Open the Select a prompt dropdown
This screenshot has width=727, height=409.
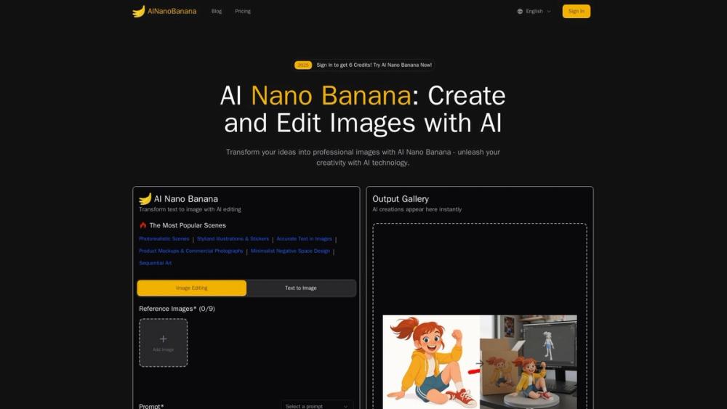317,406
